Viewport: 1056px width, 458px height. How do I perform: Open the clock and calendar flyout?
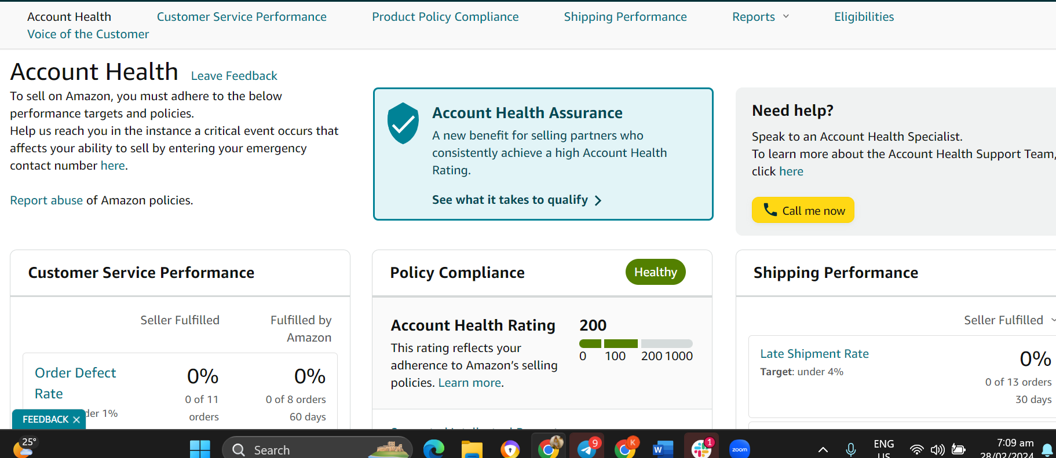[x=1007, y=448]
